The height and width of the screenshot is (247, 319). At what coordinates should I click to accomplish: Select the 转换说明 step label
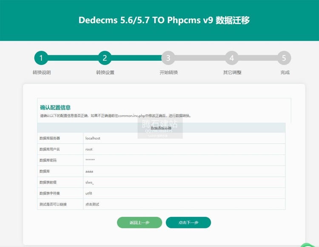(x=42, y=72)
